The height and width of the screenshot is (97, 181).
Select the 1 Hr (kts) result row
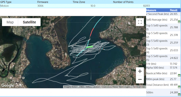163,64
